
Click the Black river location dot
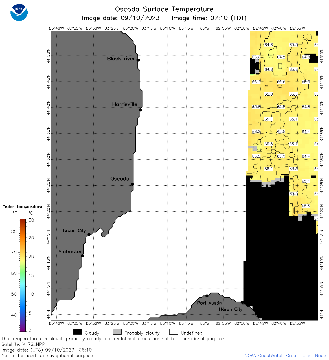coord(138,60)
